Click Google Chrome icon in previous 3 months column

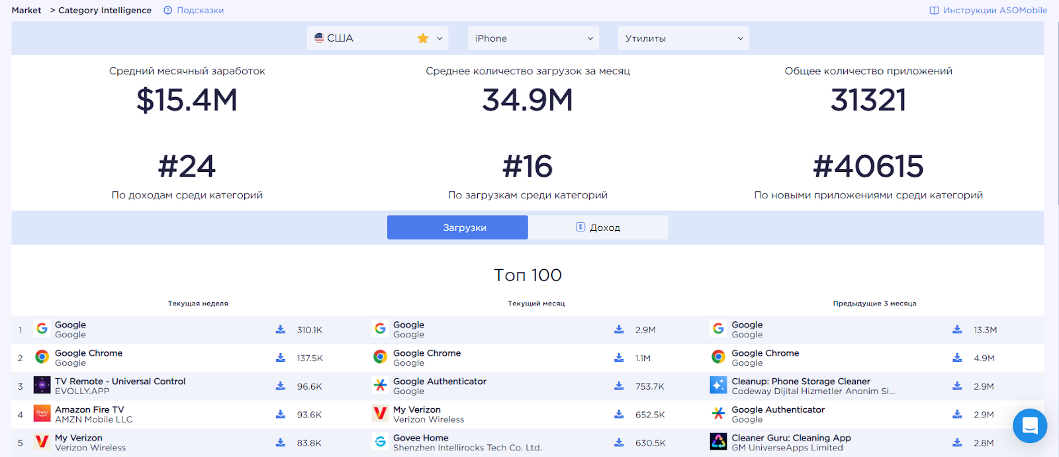click(x=718, y=357)
